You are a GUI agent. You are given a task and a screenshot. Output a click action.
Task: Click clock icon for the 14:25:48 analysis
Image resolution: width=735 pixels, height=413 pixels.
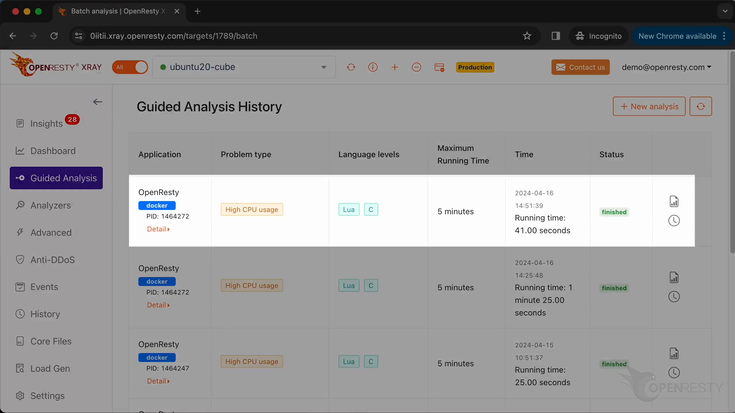[x=674, y=297]
